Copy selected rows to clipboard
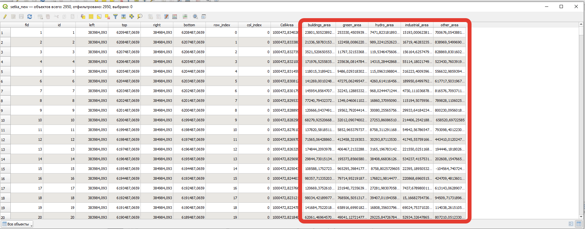 click(x=64, y=17)
